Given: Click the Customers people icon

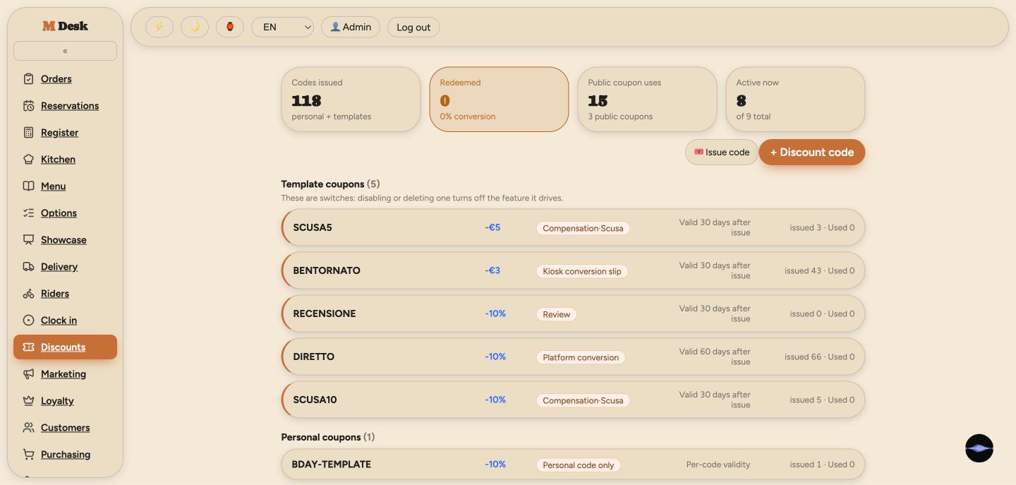Looking at the screenshot, I should click(28, 428).
